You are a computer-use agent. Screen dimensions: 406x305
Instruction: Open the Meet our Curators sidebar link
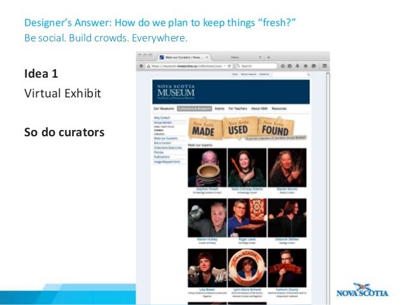(165, 139)
